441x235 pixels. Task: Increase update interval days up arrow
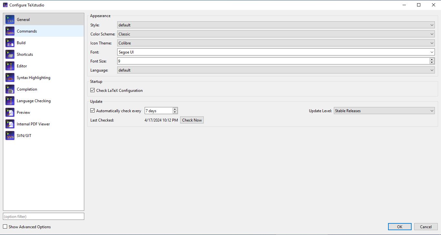point(175,109)
